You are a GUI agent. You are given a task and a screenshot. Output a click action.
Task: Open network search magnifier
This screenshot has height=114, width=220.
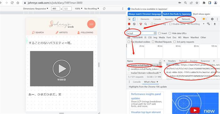point(146,24)
